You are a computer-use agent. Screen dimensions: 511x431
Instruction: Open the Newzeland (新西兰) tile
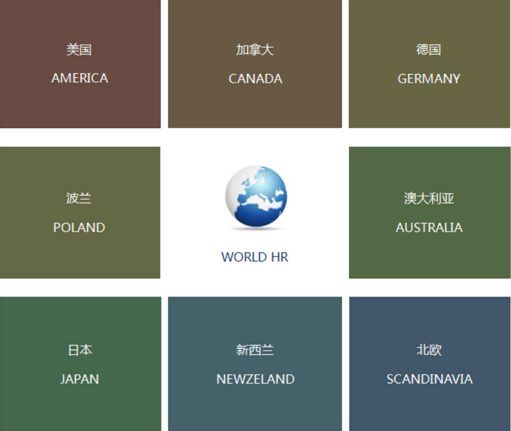255,364
